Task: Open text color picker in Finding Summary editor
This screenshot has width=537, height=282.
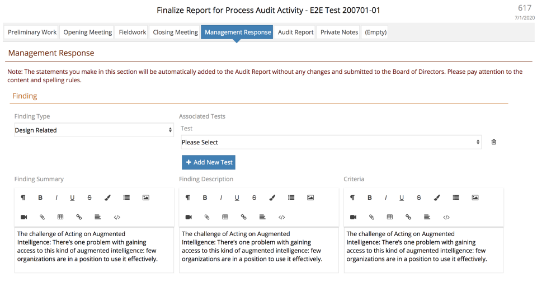Action: tap(107, 198)
